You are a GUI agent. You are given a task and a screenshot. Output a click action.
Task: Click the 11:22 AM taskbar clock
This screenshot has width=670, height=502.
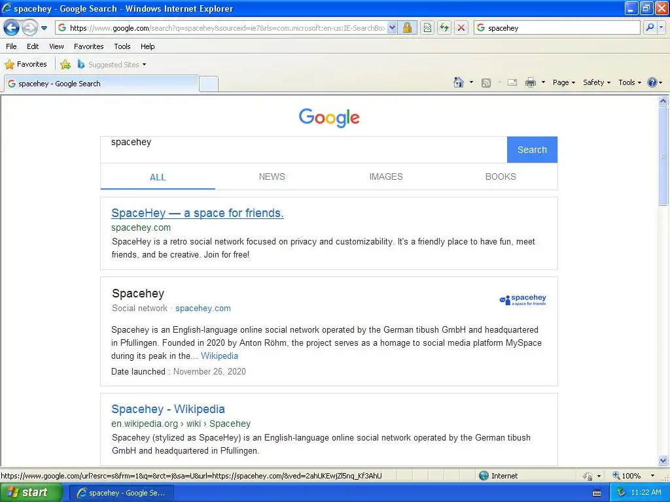click(646, 493)
